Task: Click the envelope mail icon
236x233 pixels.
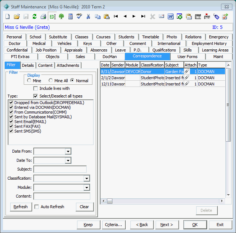Action: (x=161, y=16)
